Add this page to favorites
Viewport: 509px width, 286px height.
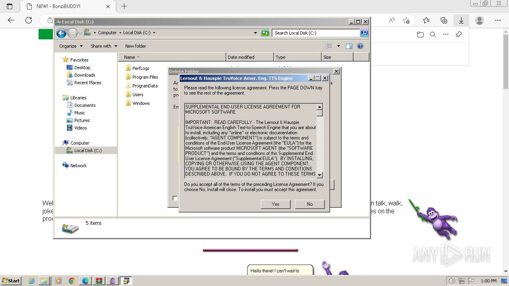(x=406, y=20)
